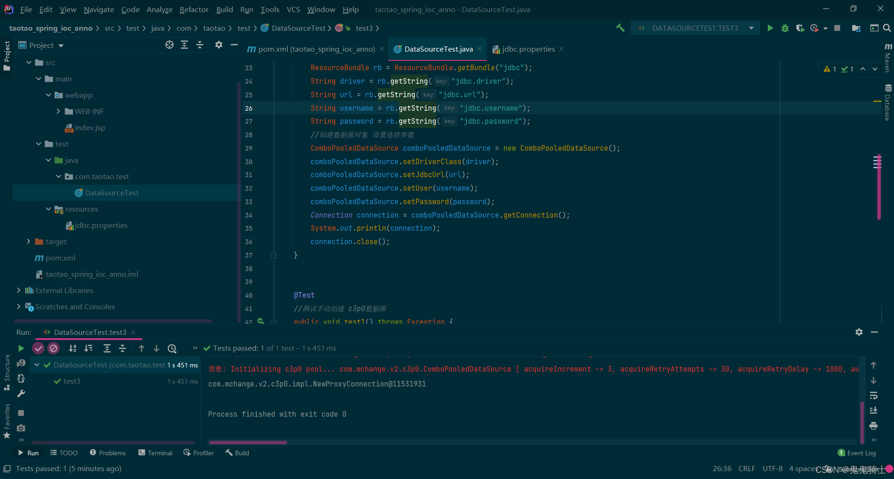Click the stop icon in top toolbar
The width and height of the screenshot is (894, 479).
[837, 28]
